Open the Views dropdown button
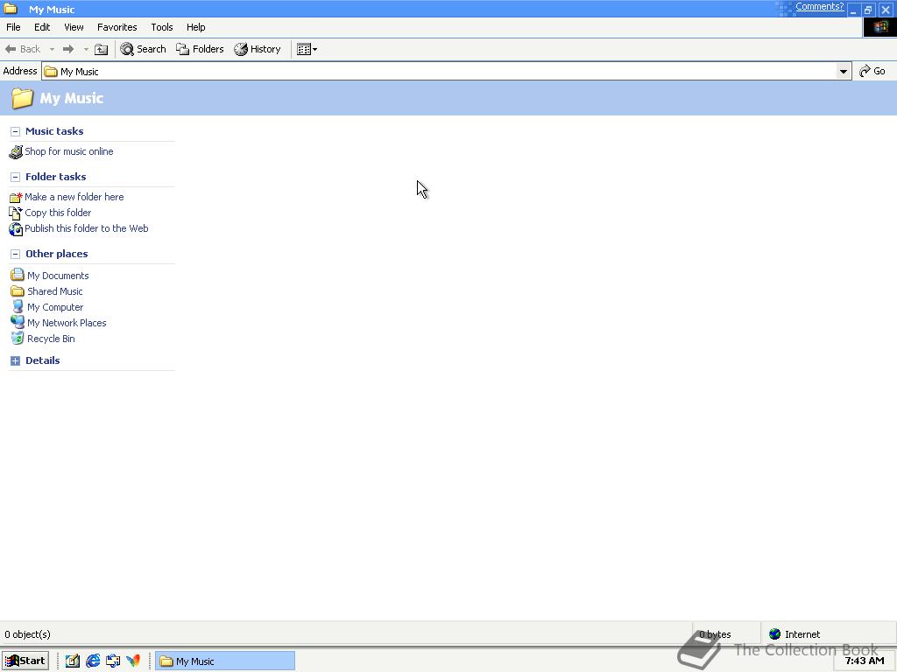 pyautogui.click(x=307, y=49)
